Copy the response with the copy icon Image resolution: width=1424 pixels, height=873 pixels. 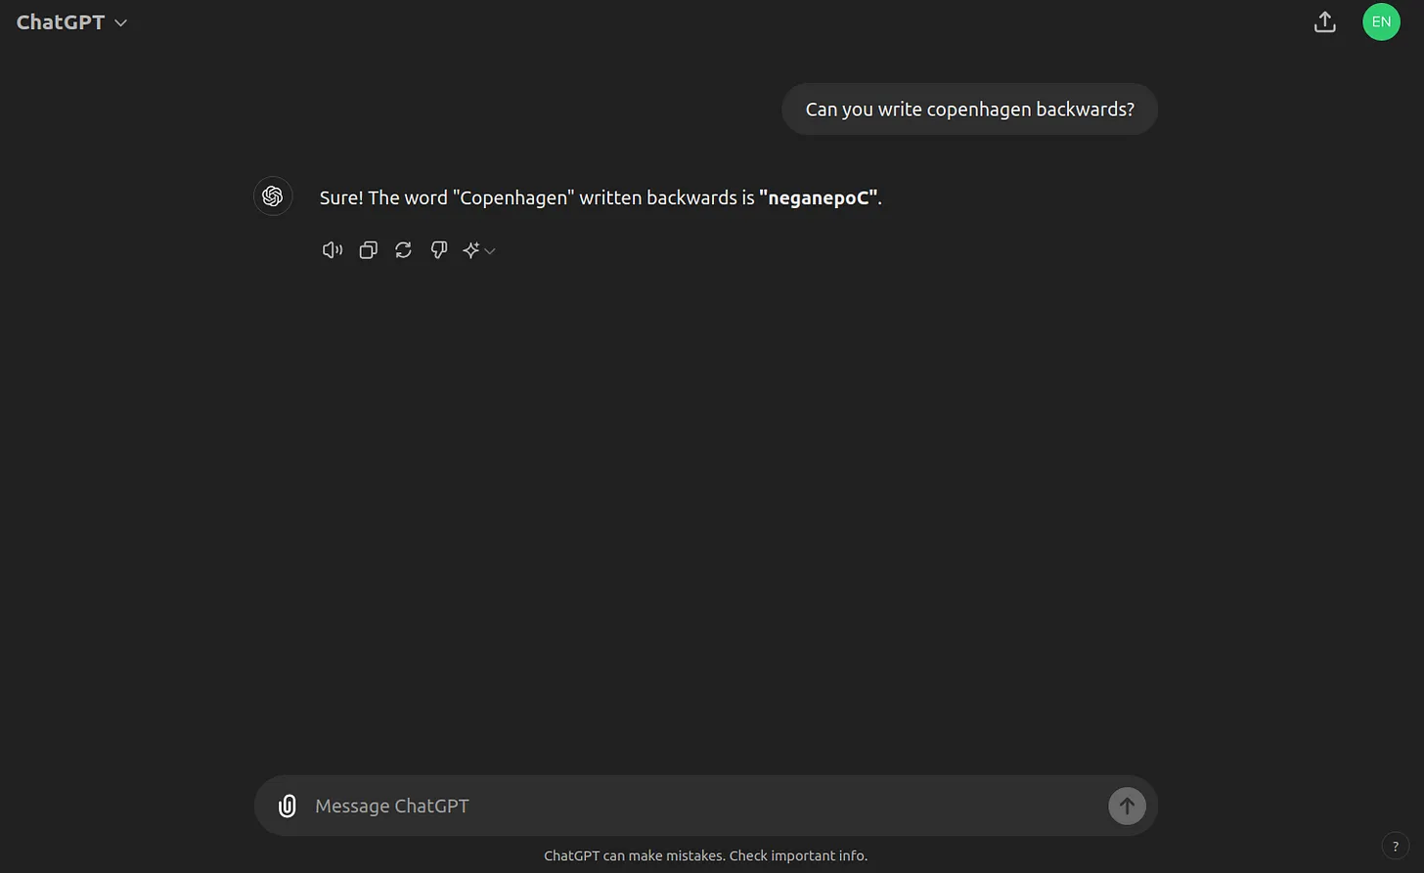pyautogui.click(x=368, y=250)
